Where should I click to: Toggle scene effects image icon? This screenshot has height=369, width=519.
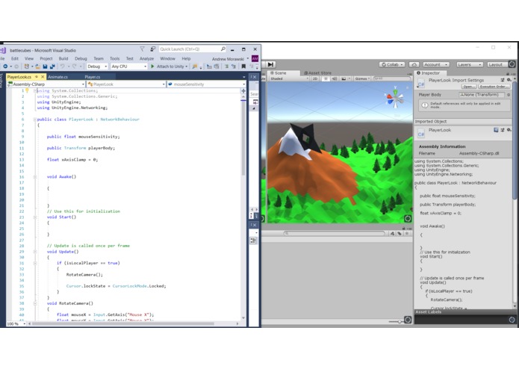[344, 78]
